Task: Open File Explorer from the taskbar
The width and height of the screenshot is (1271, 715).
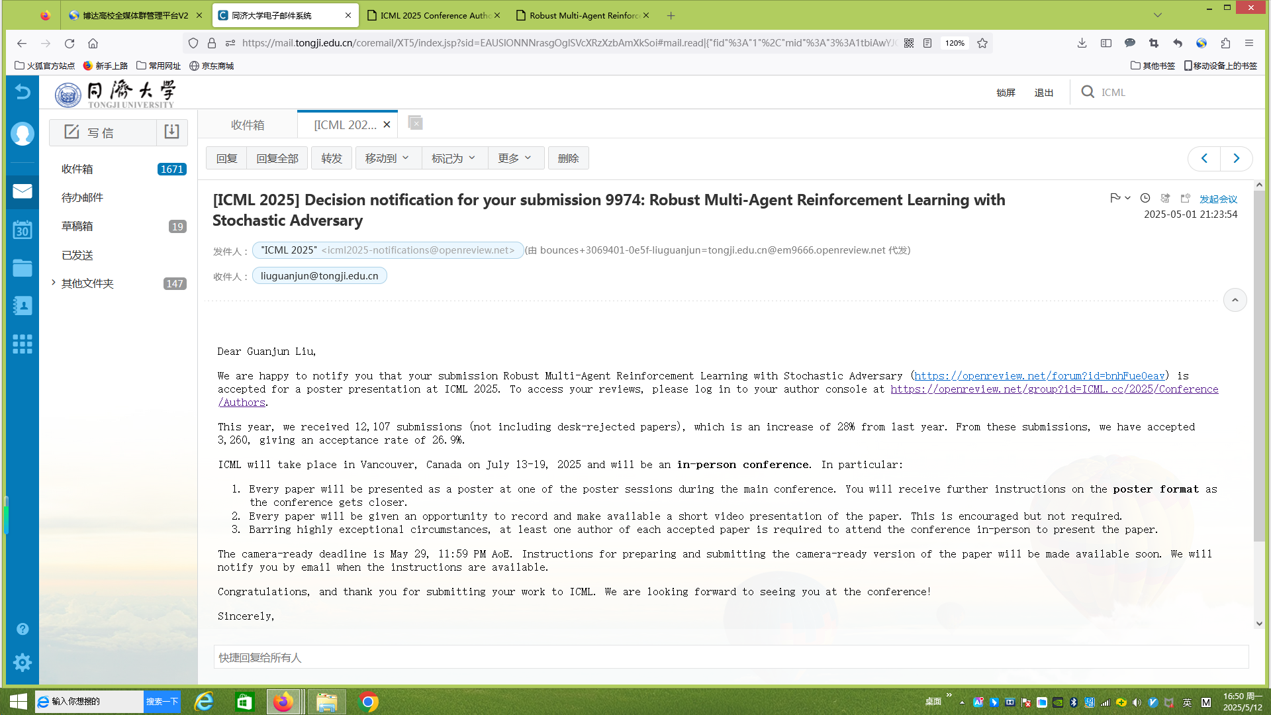Action: (x=326, y=702)
